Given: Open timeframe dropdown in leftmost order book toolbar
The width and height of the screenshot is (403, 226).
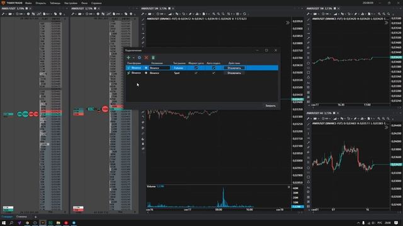Looking at the screenshot, I should tap(20, 14).
